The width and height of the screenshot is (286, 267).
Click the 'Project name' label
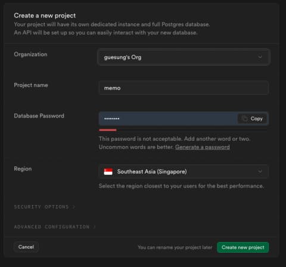coord(31,85)
